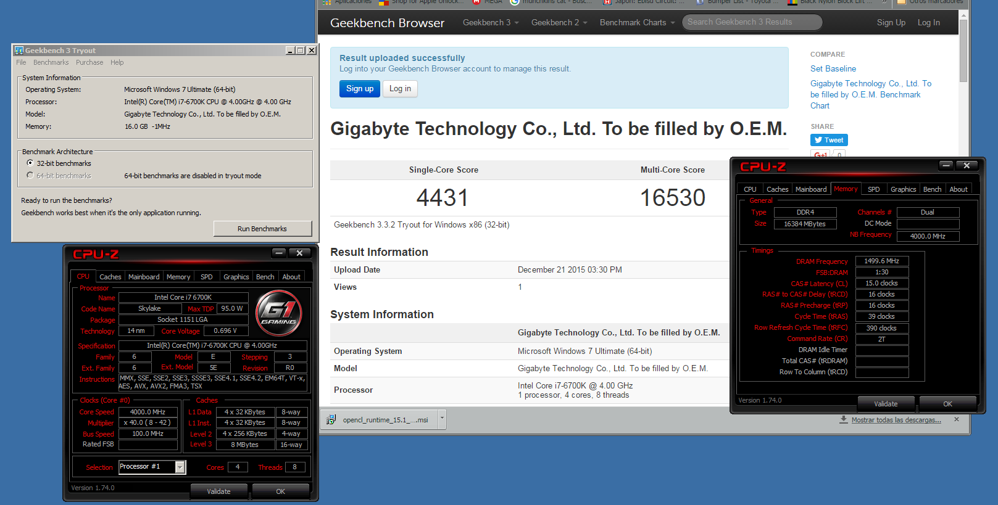Minimize the left CPU-Z CPU window
The height and width of the screenshot is (505, 998).
coord(279,253)
